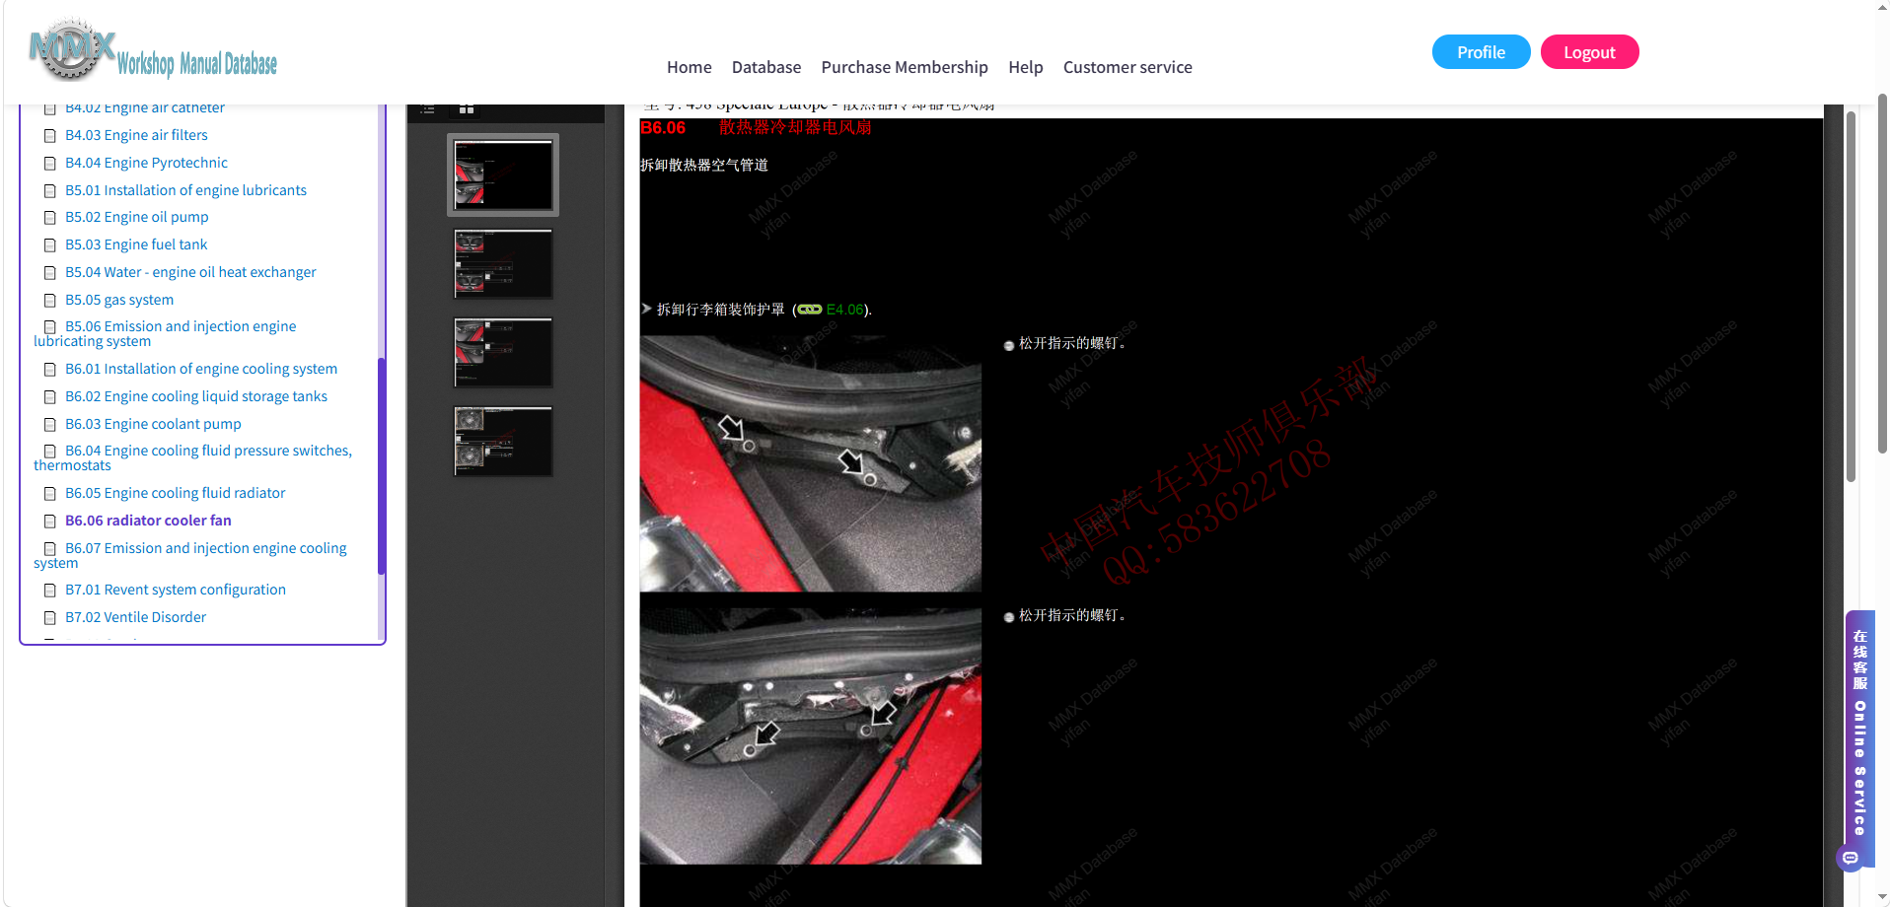Open the online service chat bubble icon
Viewport: 1890px width, 907px height.
[1851, 858]
